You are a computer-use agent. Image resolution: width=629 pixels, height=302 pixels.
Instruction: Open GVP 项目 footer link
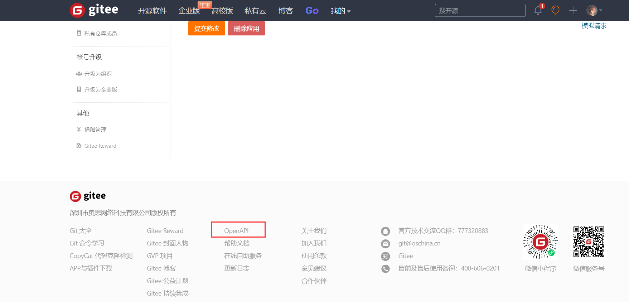click(x=160, y=256)
